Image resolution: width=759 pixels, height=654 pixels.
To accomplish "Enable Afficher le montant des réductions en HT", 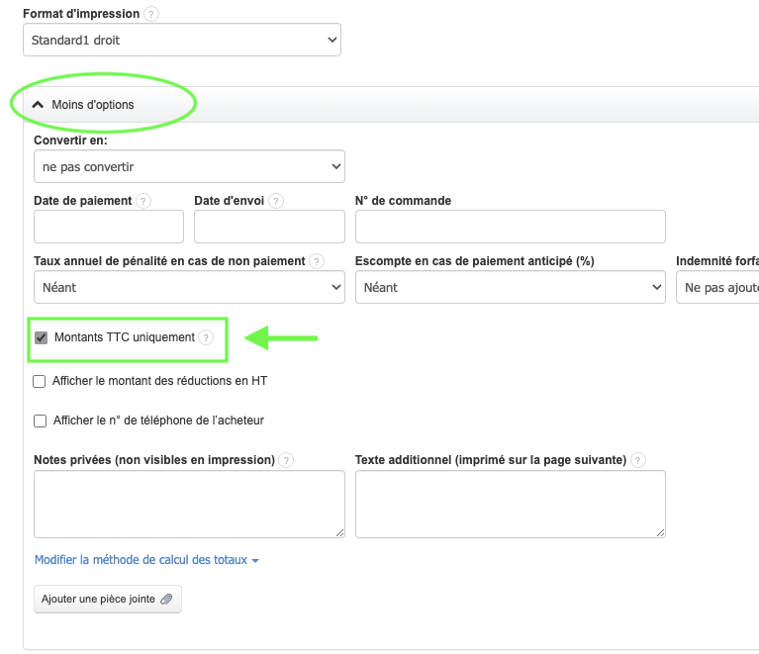I will (41, 381).
